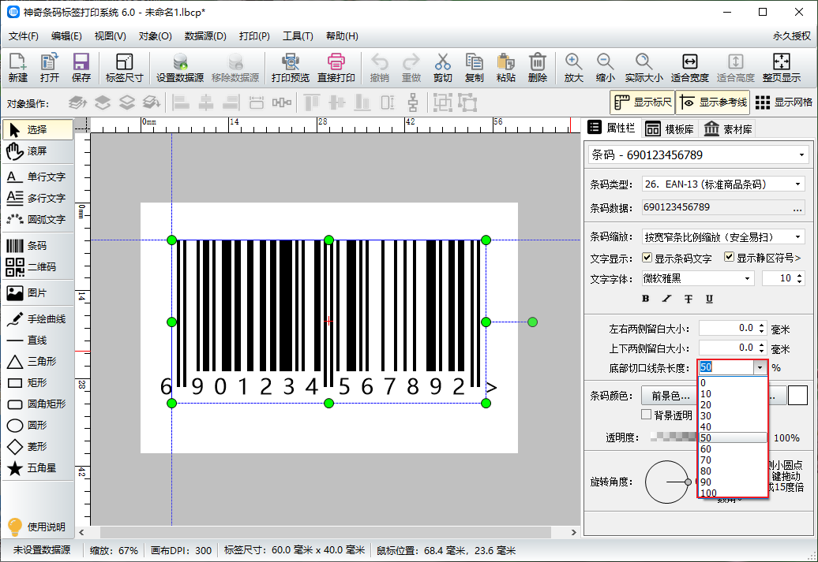Toggle 显示标尺 ruler button
This screenshot has height=562, width=818.
pos(642,102)
